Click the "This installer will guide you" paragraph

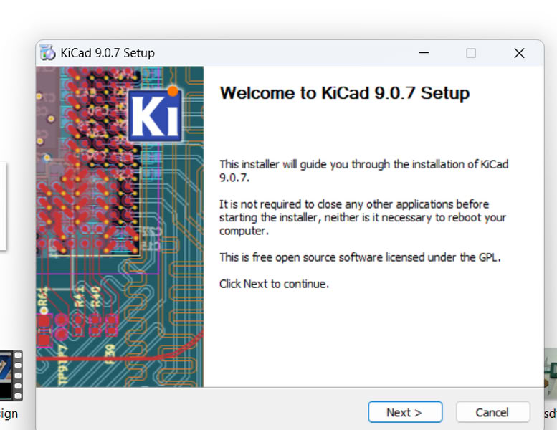363,170
